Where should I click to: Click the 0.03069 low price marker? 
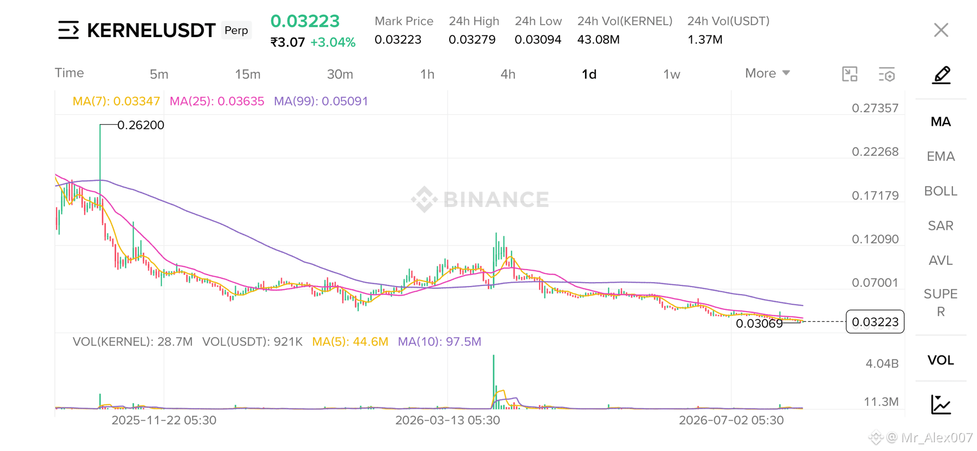(x=759, y=324)
